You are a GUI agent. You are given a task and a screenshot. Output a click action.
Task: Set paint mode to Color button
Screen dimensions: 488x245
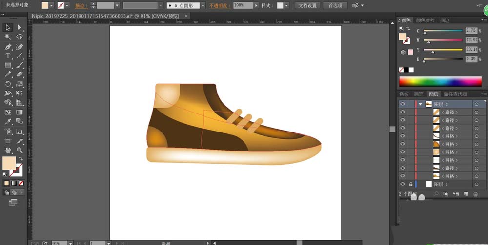[6, 183]
